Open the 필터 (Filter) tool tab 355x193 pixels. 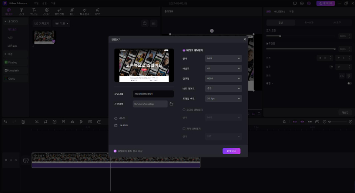pos(72,11)
